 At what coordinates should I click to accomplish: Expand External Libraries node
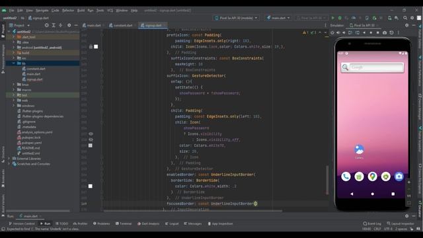pyautogui.click(x=9, y=159)
